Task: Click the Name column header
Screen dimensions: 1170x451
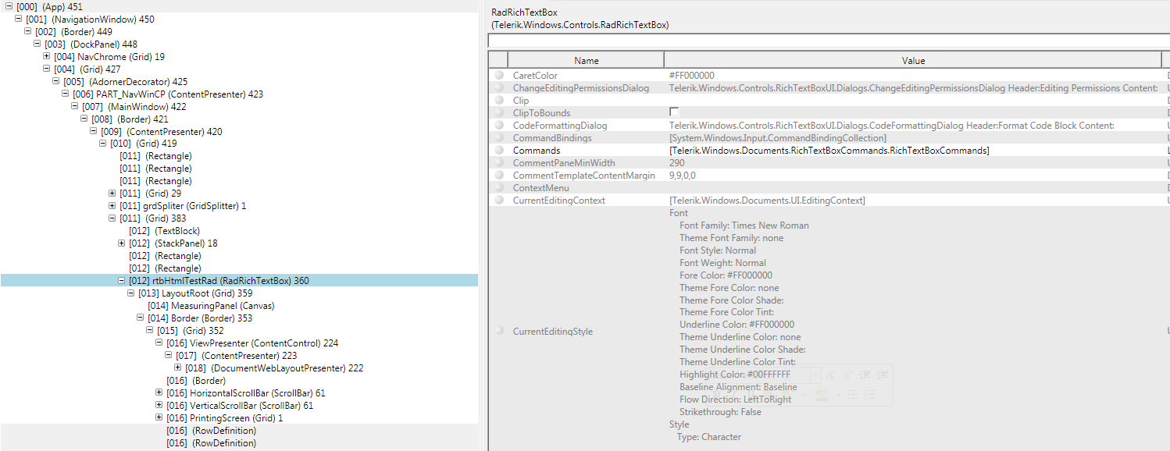Action: point(586,60)
